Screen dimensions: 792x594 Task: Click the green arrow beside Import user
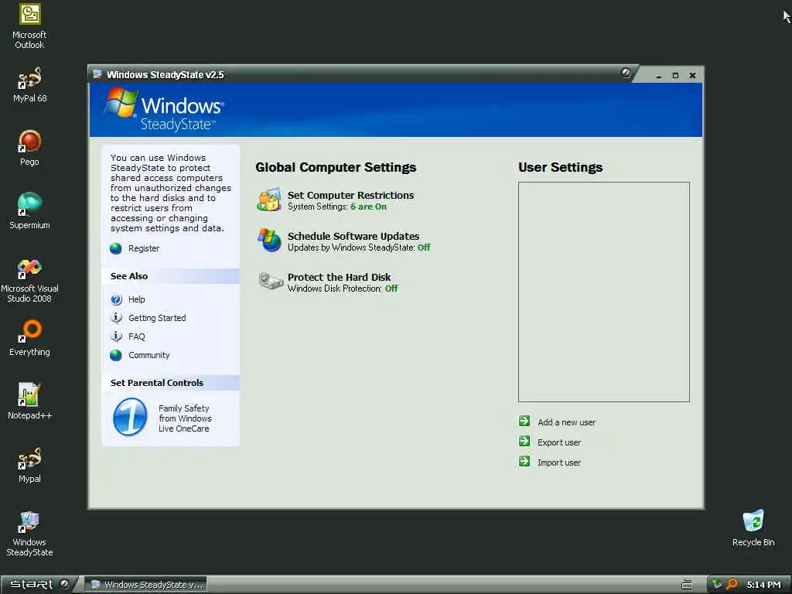click(x=525, y=461)
